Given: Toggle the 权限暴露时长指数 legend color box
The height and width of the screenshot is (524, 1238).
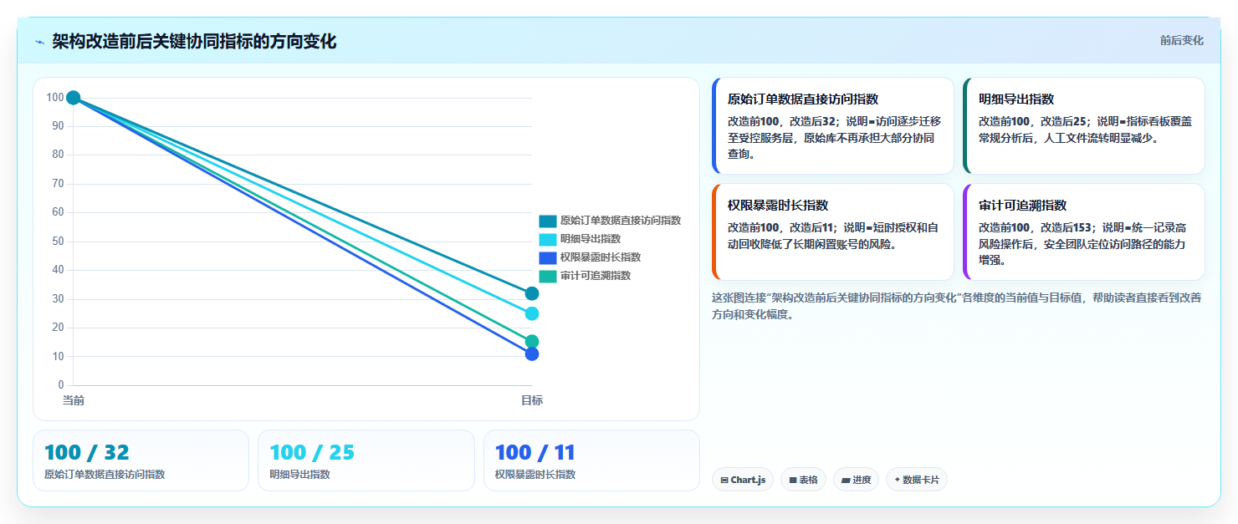Looking at the screenshot, I should pos(548,257).
